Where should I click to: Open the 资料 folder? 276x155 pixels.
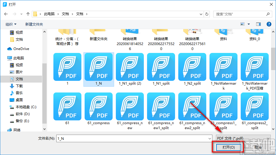pos(223,35)
